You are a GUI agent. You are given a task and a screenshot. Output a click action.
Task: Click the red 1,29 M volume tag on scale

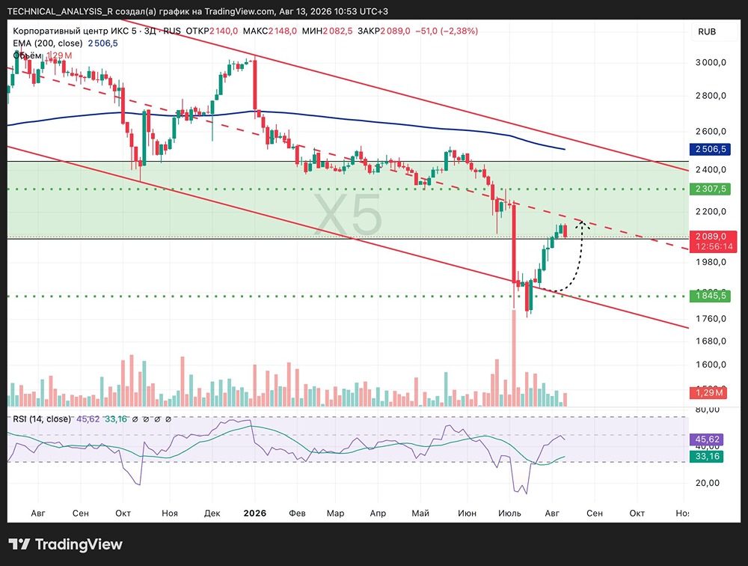708,392
